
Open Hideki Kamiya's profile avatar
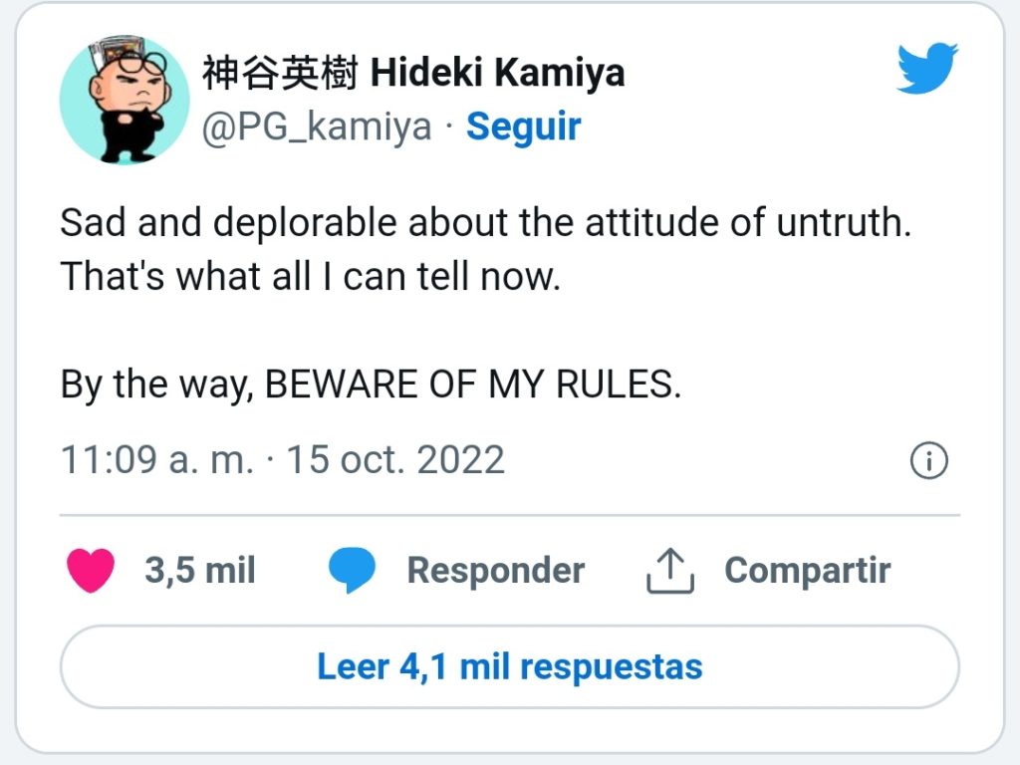coord(125,100)
